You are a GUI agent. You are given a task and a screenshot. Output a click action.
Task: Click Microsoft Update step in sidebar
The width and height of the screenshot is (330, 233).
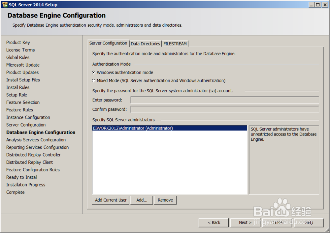pos(23,65)
